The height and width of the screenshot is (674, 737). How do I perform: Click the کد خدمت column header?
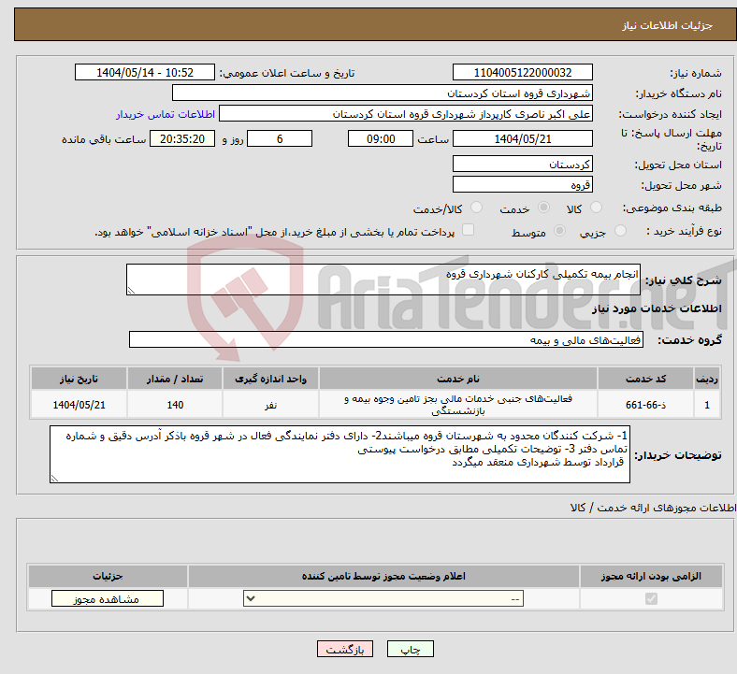pos(646,379)
